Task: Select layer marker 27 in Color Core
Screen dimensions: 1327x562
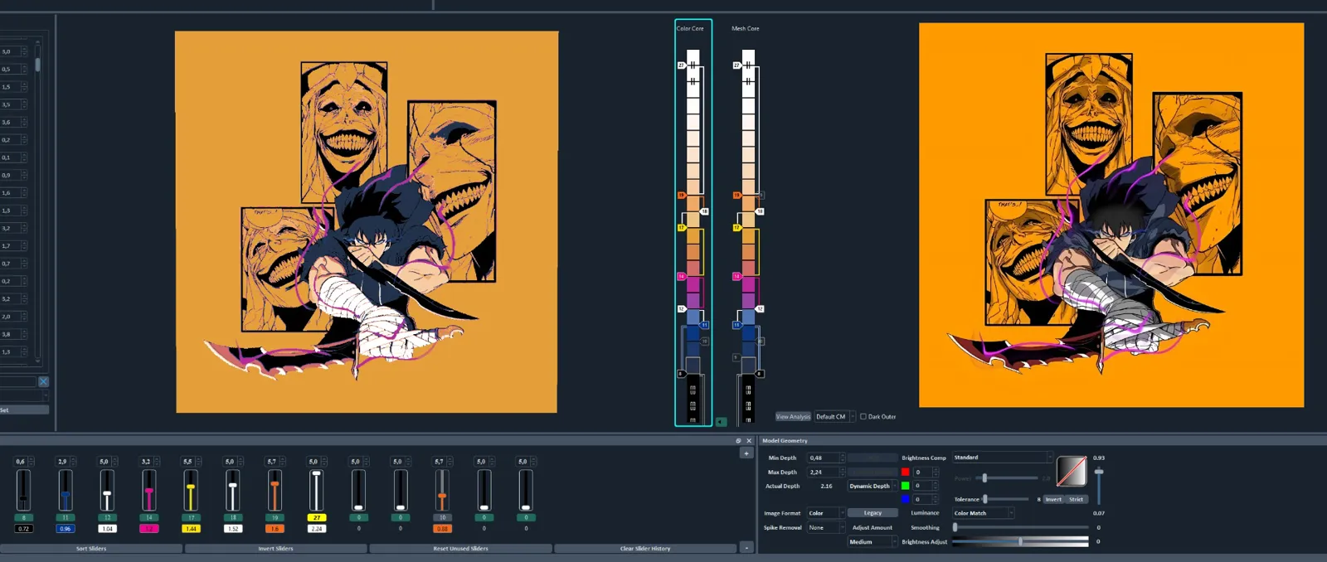Action: click(682, 65)
